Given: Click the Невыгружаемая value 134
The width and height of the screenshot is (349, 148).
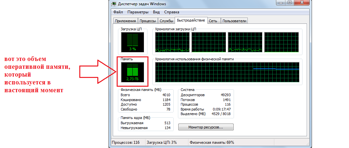Looking at the screenshot, I should click(x=167, y=128).
